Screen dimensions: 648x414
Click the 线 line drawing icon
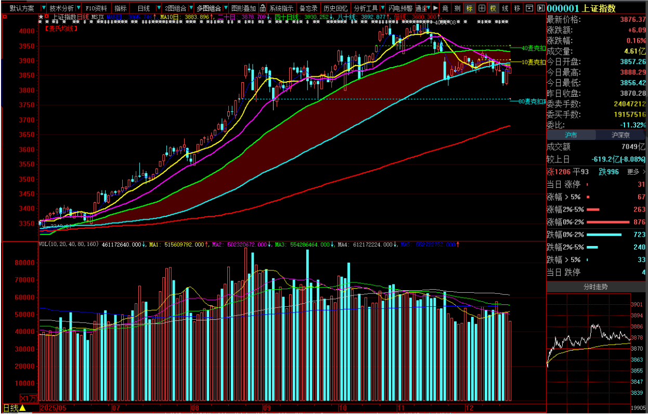[505, 8]
